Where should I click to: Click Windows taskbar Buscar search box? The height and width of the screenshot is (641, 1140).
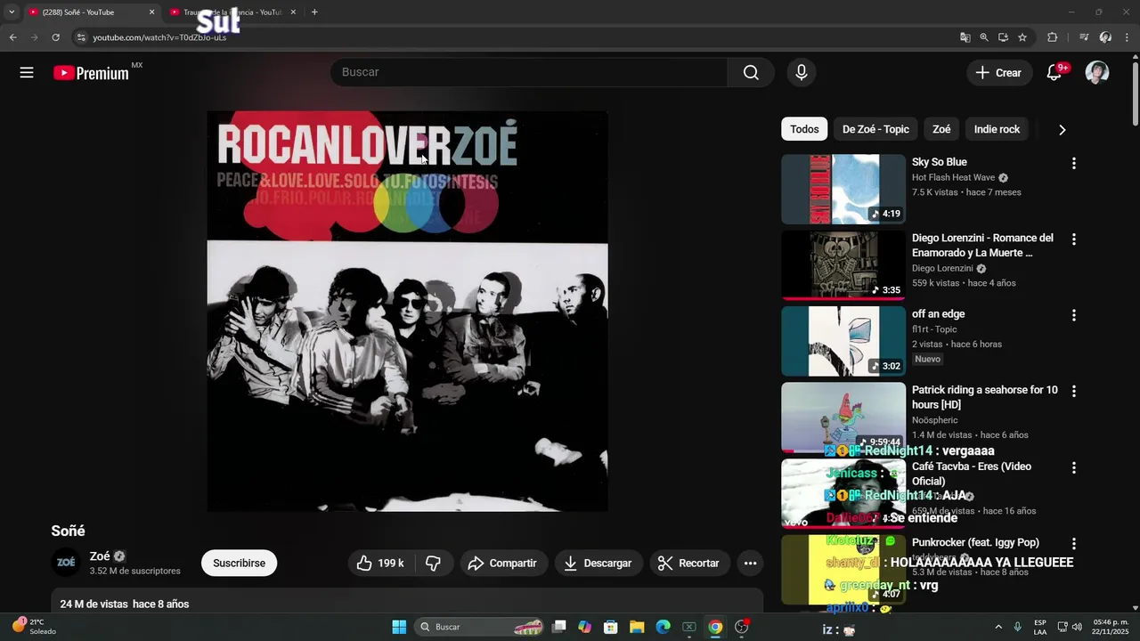[x=481, y=627]
